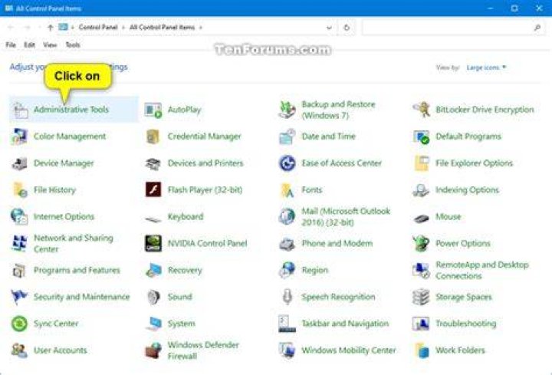Click the System icon

(153, 324)
